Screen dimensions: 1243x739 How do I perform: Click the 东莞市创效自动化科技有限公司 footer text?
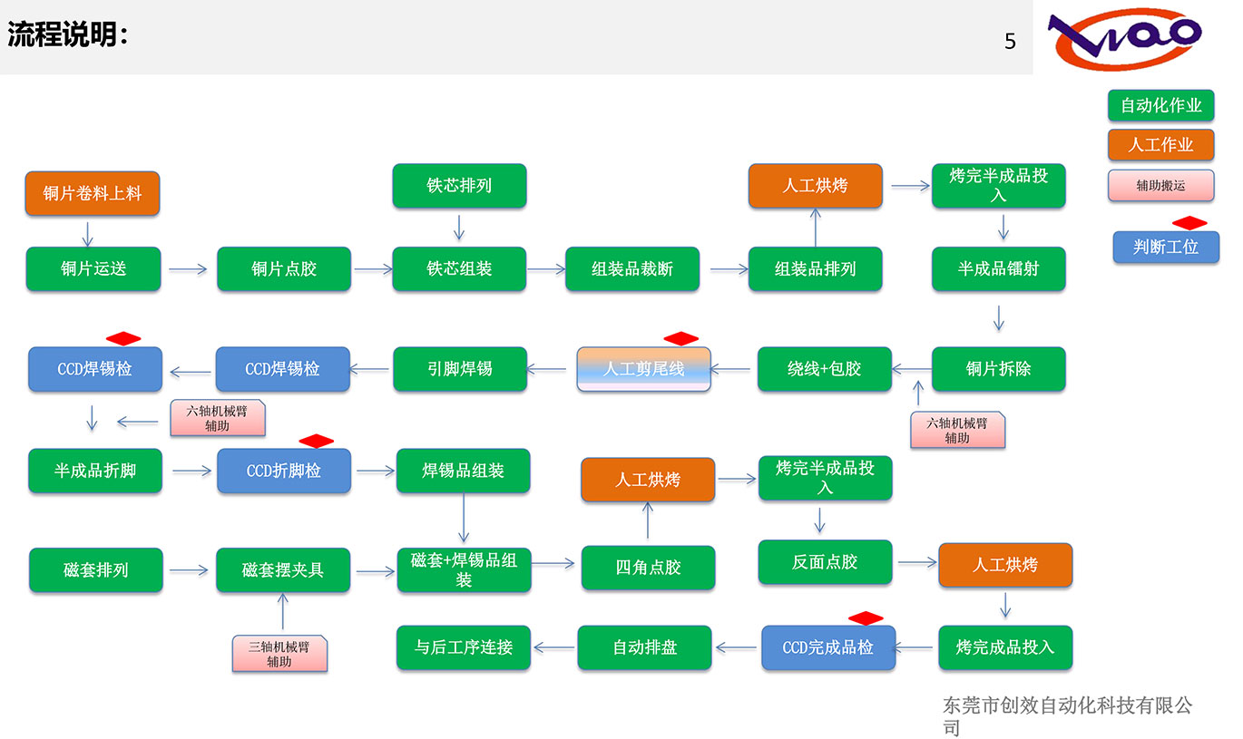coord(1067,715)
